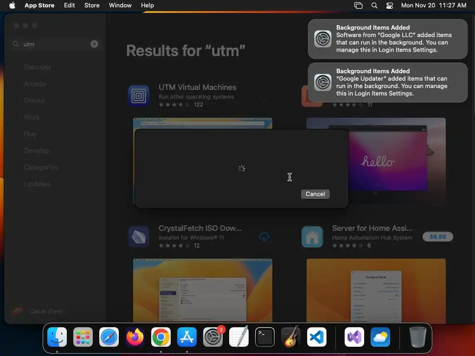Launch Google Chrome from the Dock
Image resolution: width=475 pixels, height=356 pixels.
point(161,337)
